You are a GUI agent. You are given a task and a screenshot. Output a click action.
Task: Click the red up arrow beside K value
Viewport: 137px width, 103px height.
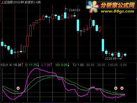pyautogui.click(x=22, y=65)
